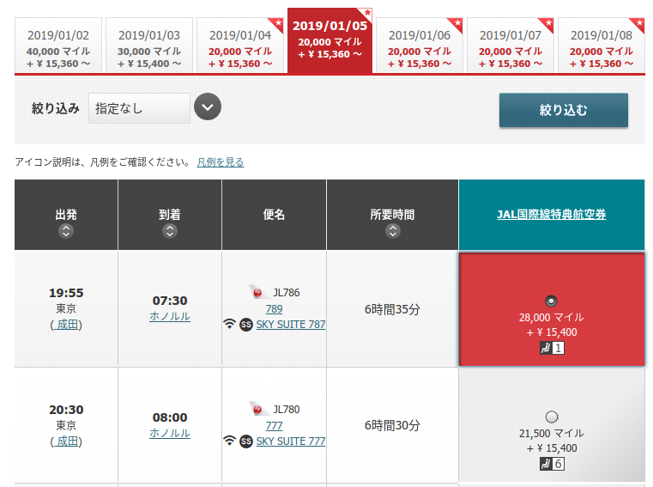Open the JAL国際線特典航空券 header link
The width and height of the screenshot is (653, 487).
coord(552,215)
